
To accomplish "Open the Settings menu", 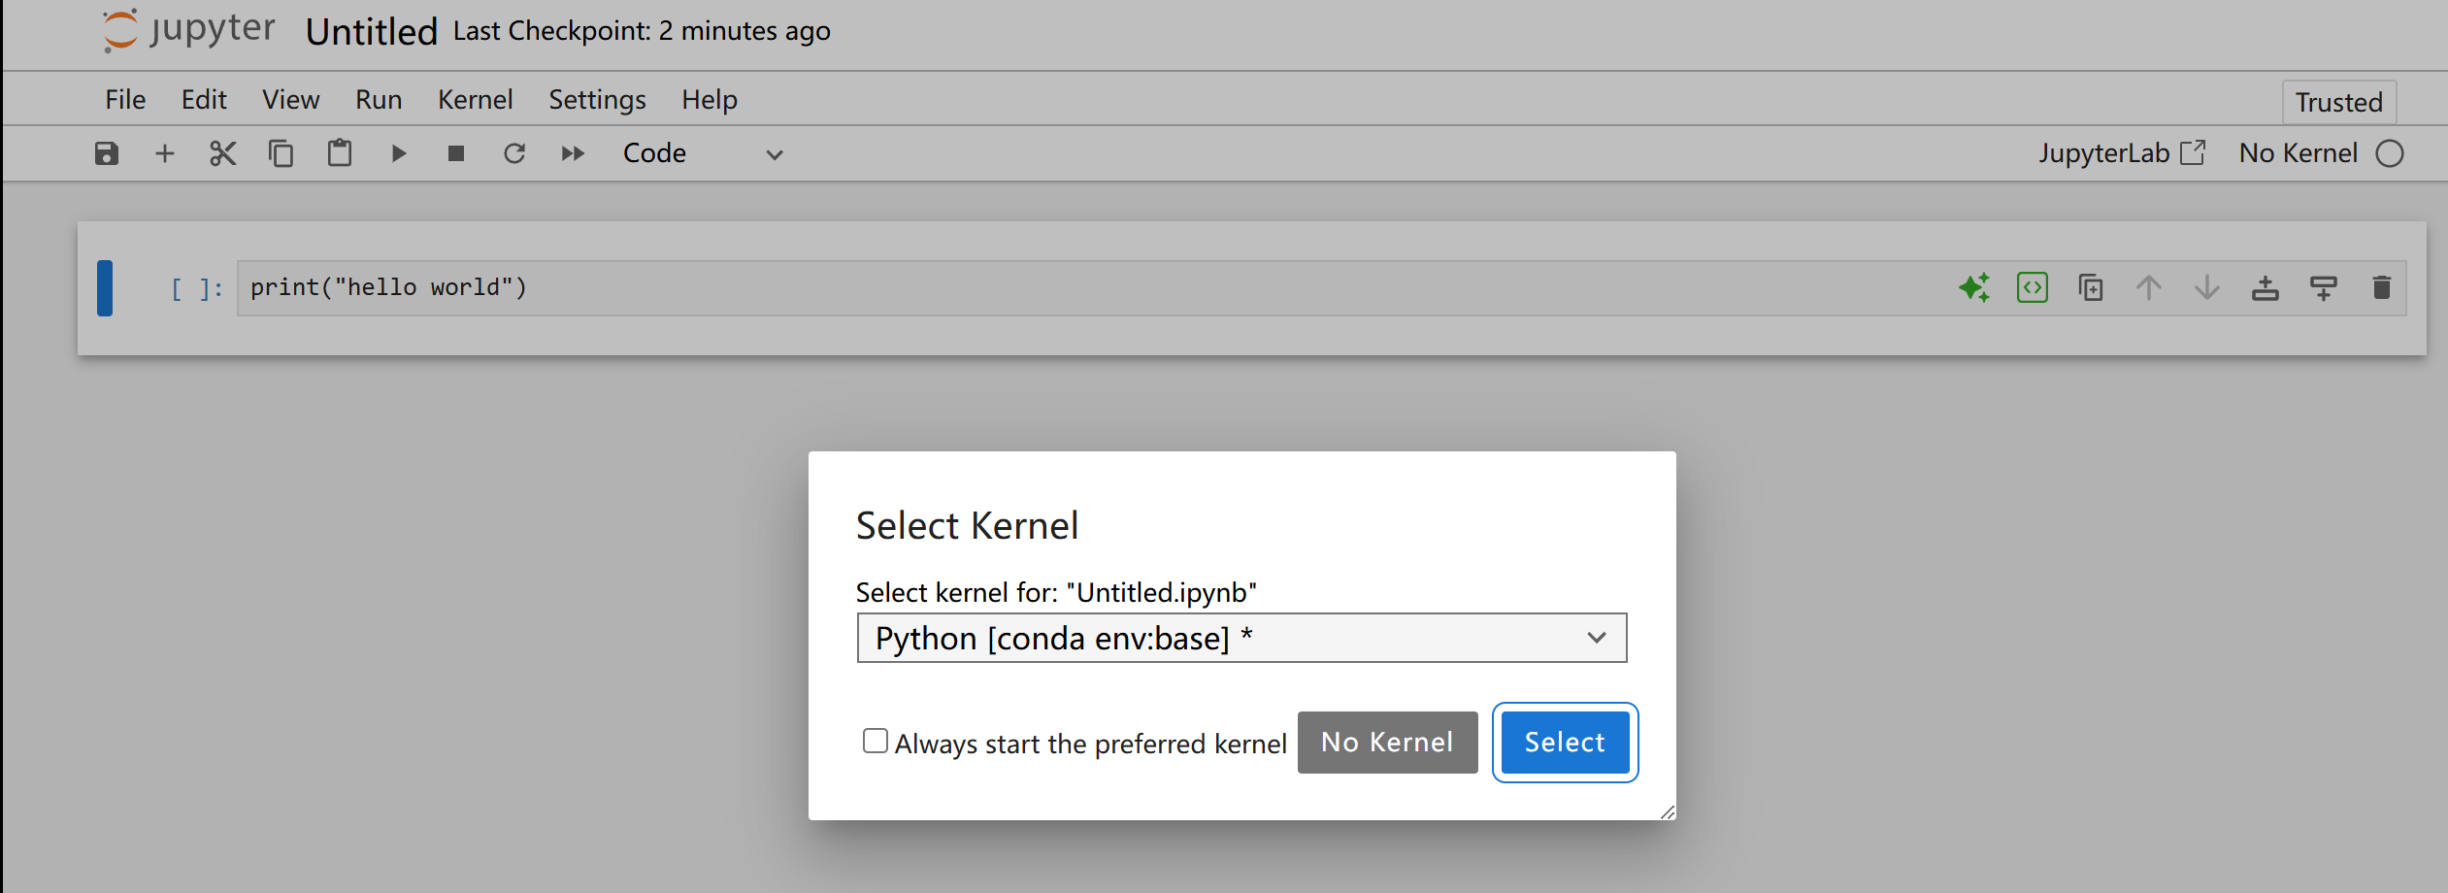I will click(597, 99).
